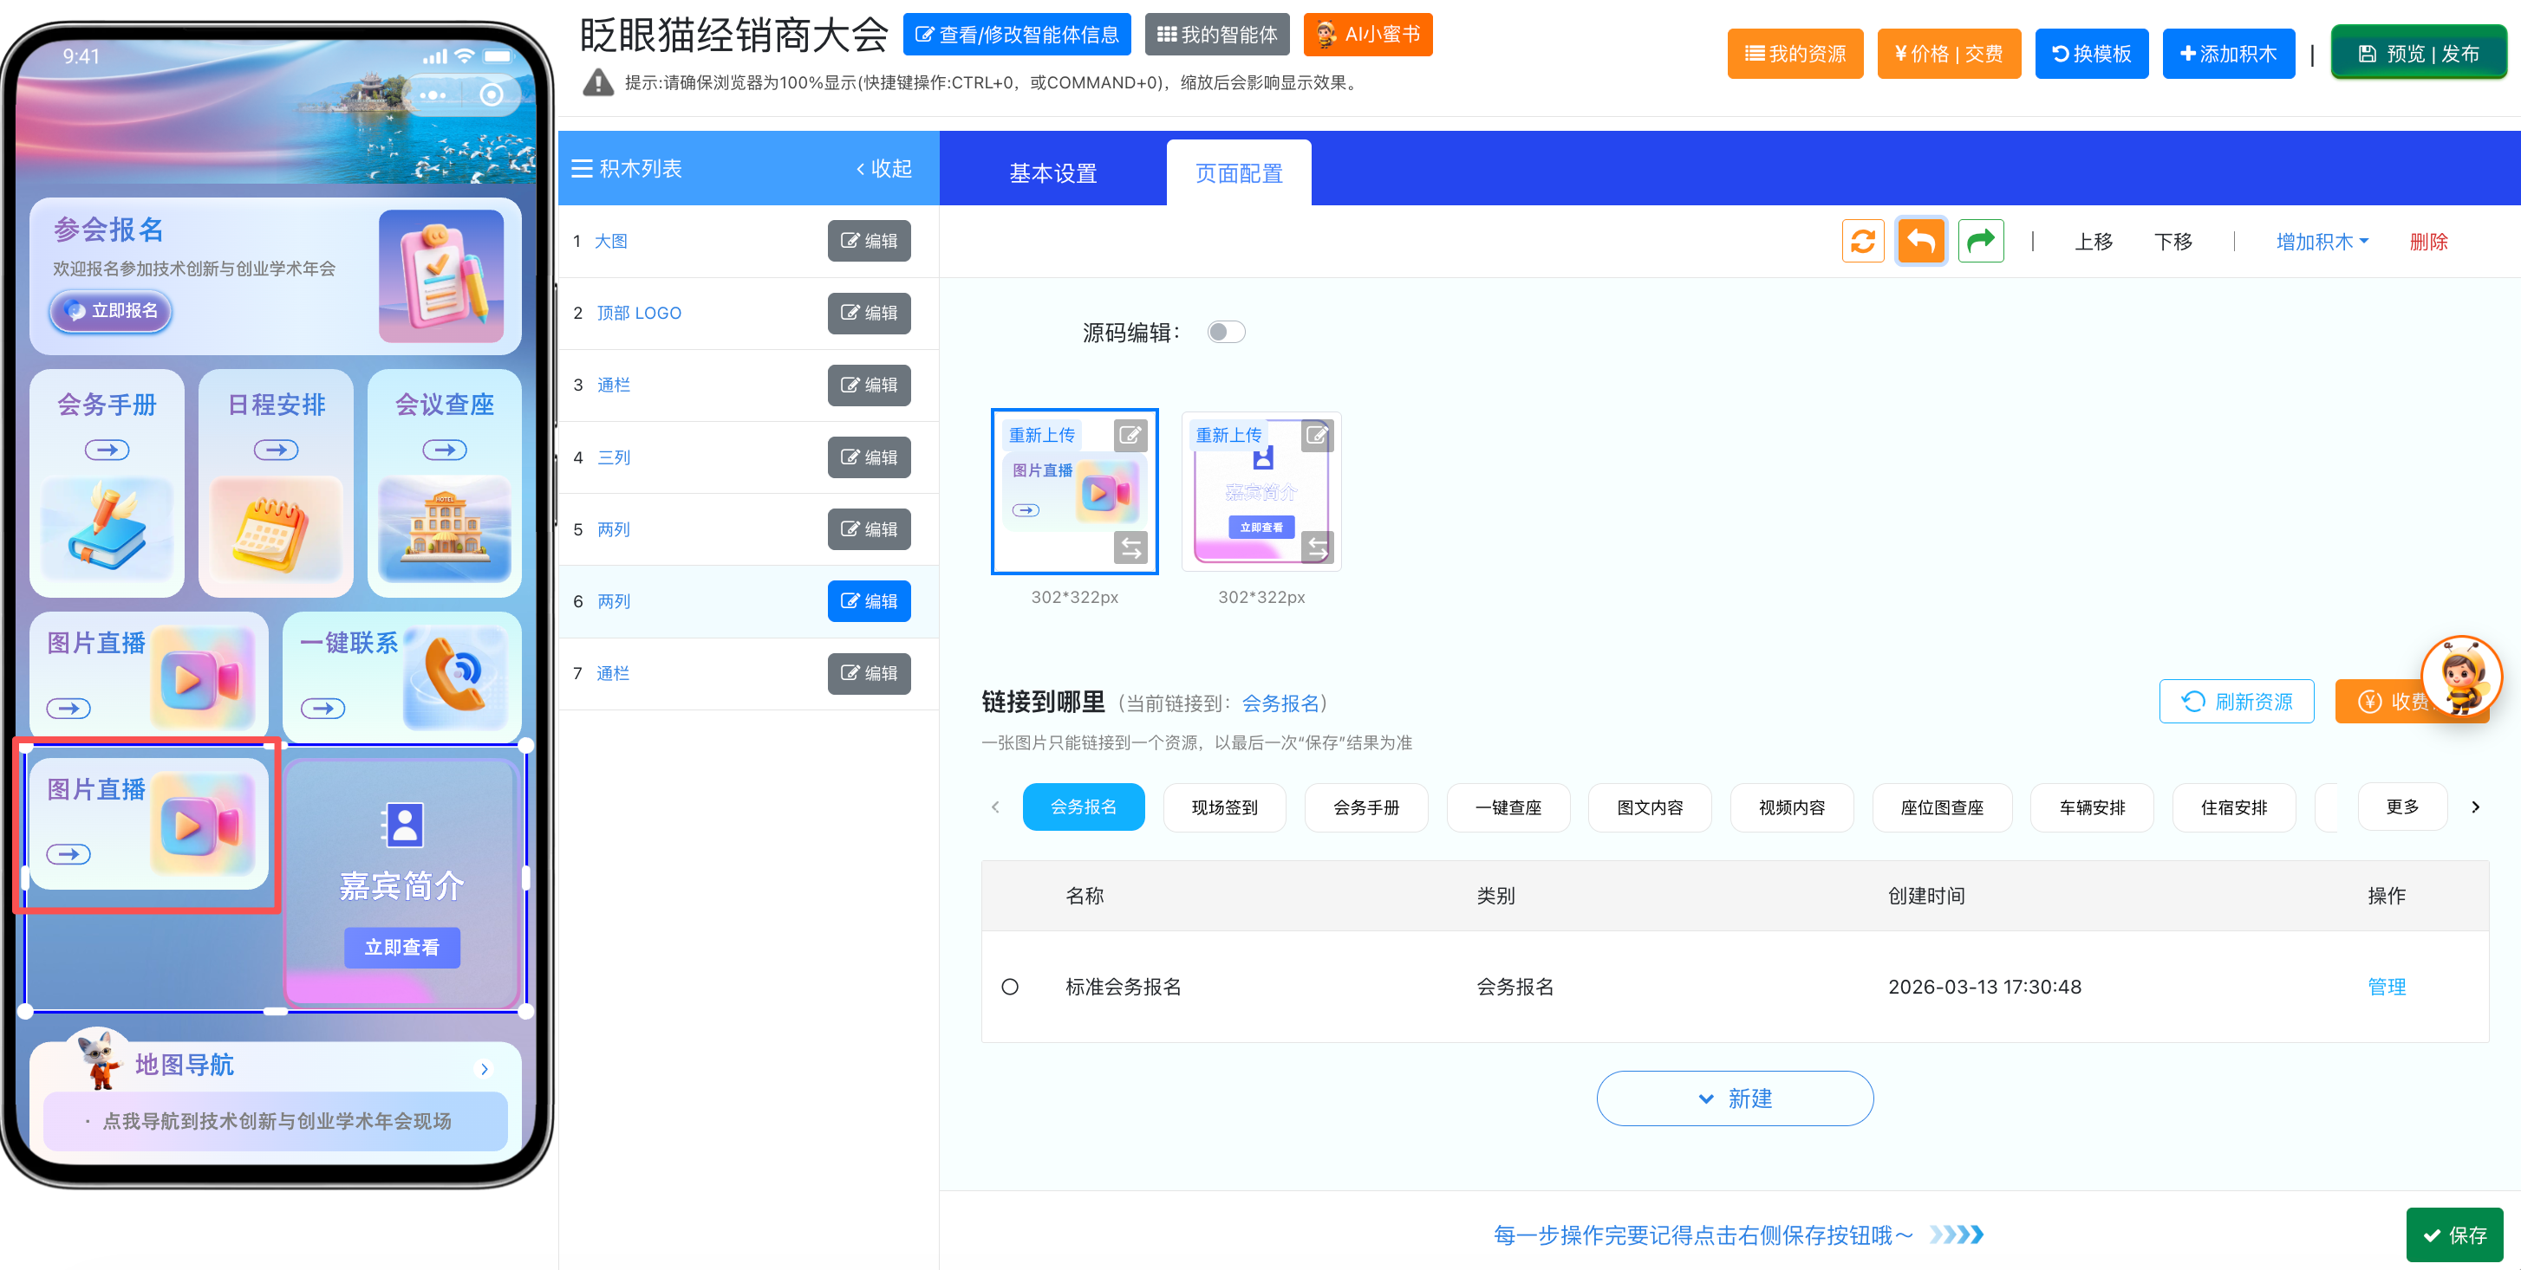2521x1270 pixels.
Task: Click the green 保存 button
Action: (2453, 1234)
